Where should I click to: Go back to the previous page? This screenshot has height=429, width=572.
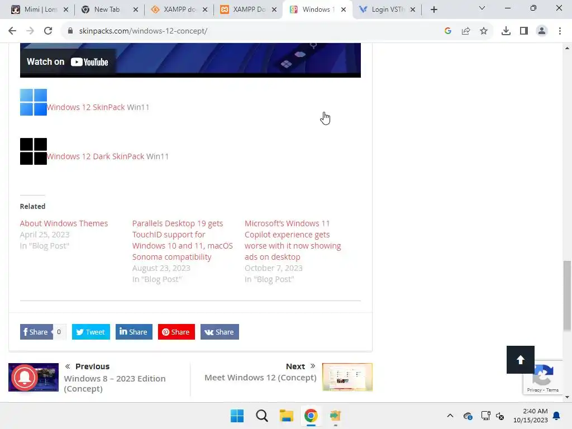point(12,31)
